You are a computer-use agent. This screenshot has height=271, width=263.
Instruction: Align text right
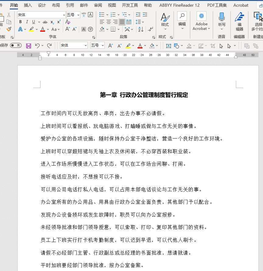click(115, 22)
